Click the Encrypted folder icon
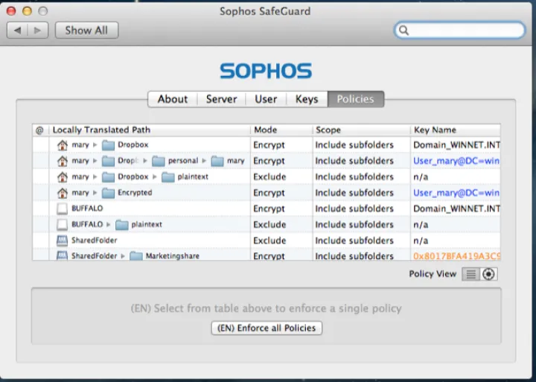The width and height of the screenshot is (536, 382). point(109,193)
